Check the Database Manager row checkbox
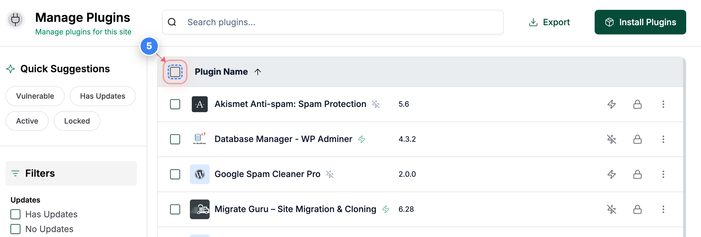 [x=175, y=139]
